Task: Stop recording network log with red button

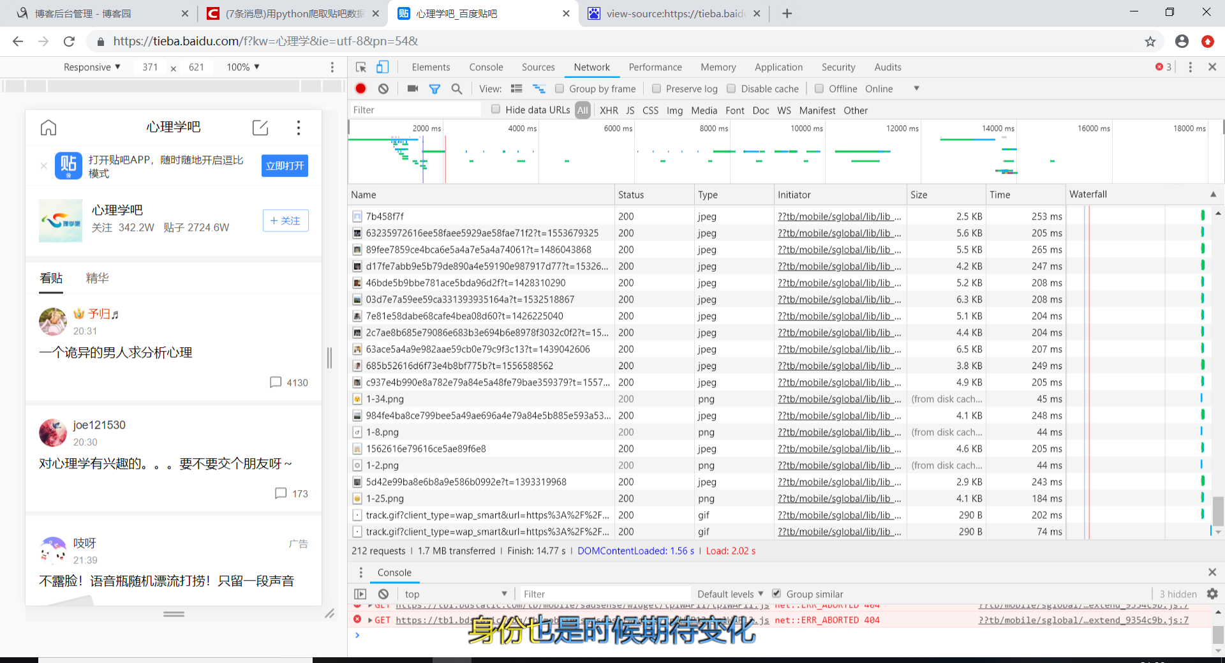Action: [x=360, y=89]
